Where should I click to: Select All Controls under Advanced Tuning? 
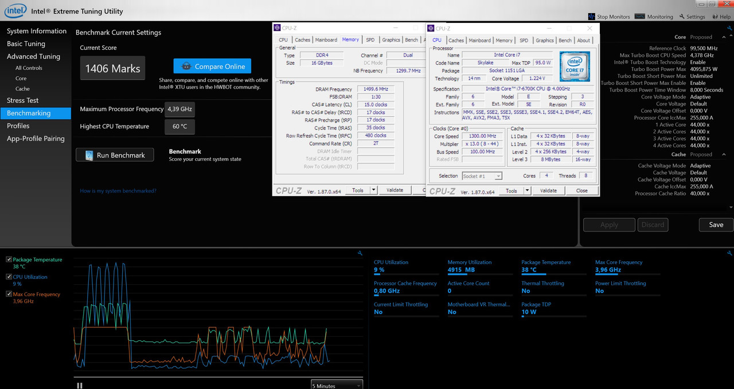point(29,68)
